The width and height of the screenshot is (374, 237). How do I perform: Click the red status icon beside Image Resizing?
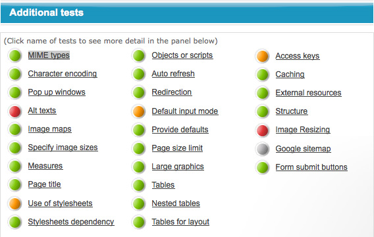click(262, 130)
